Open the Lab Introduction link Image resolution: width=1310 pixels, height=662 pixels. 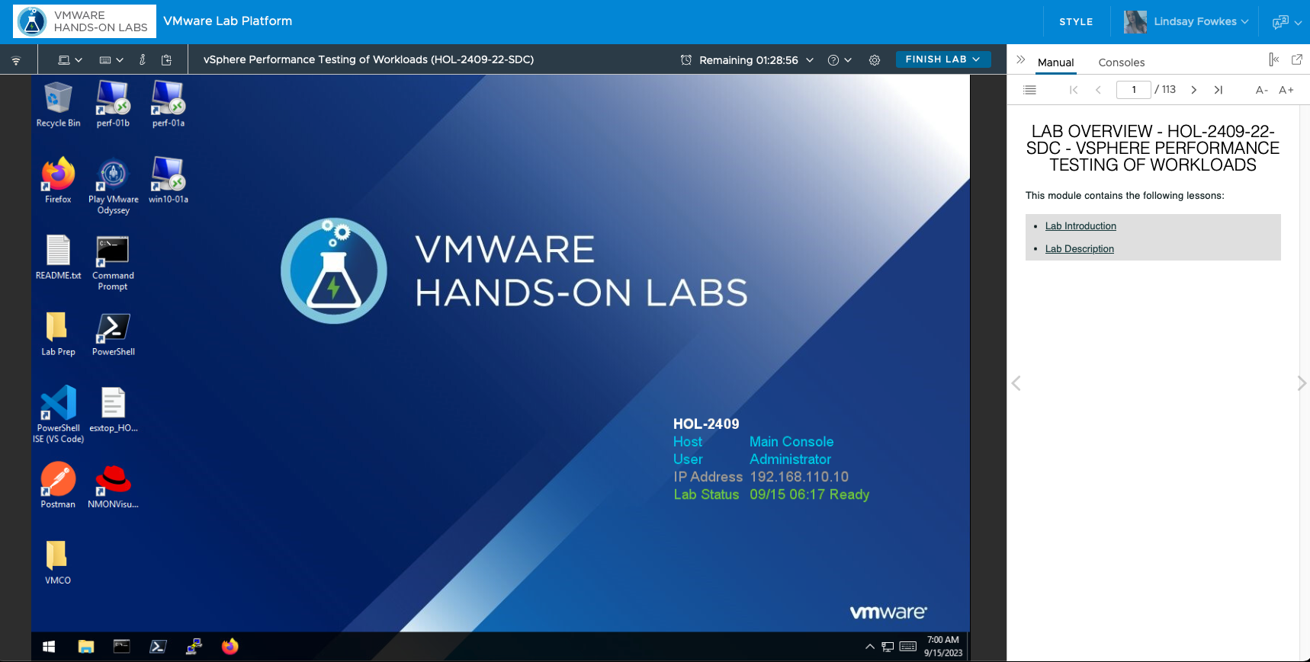click(1080, 226)
